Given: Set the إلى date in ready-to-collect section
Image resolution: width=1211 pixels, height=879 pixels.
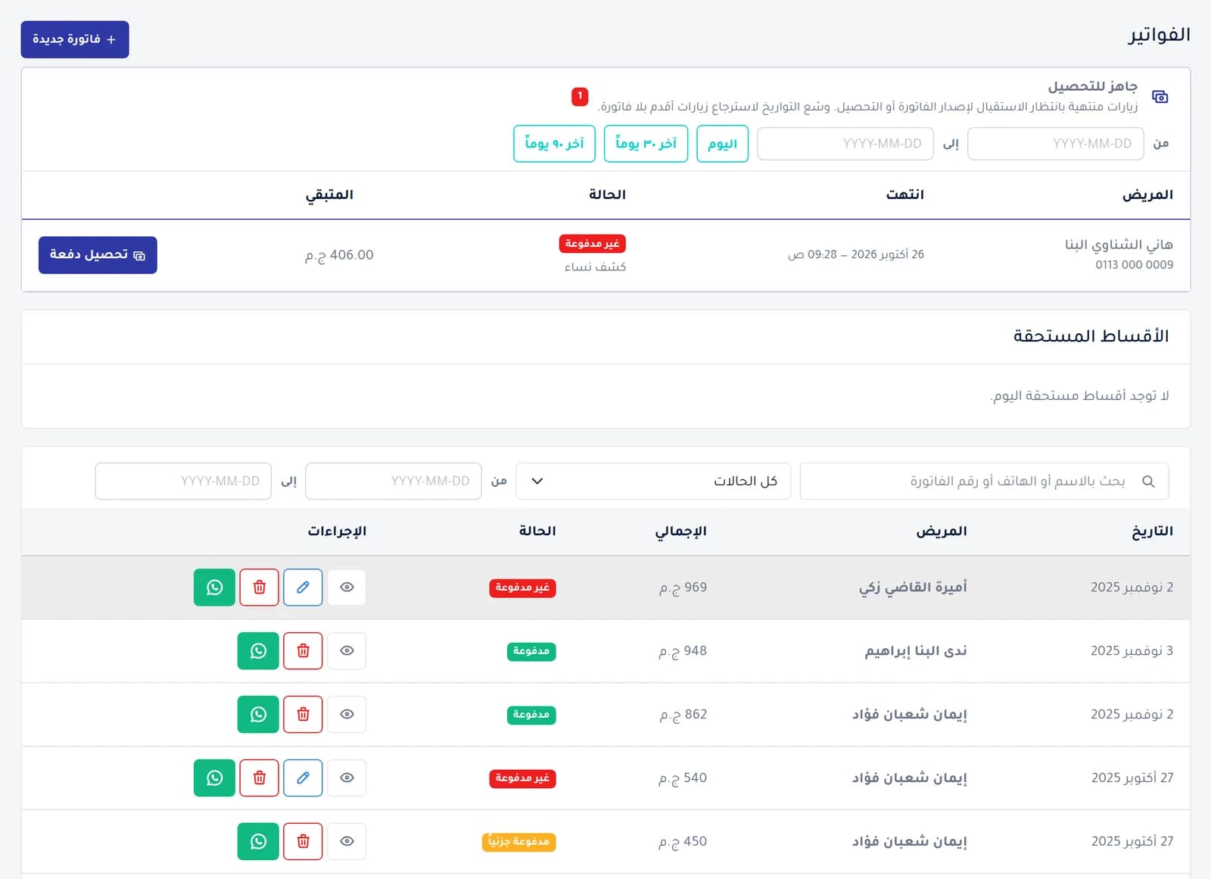Looking at the screenshot, I should 845,144.
